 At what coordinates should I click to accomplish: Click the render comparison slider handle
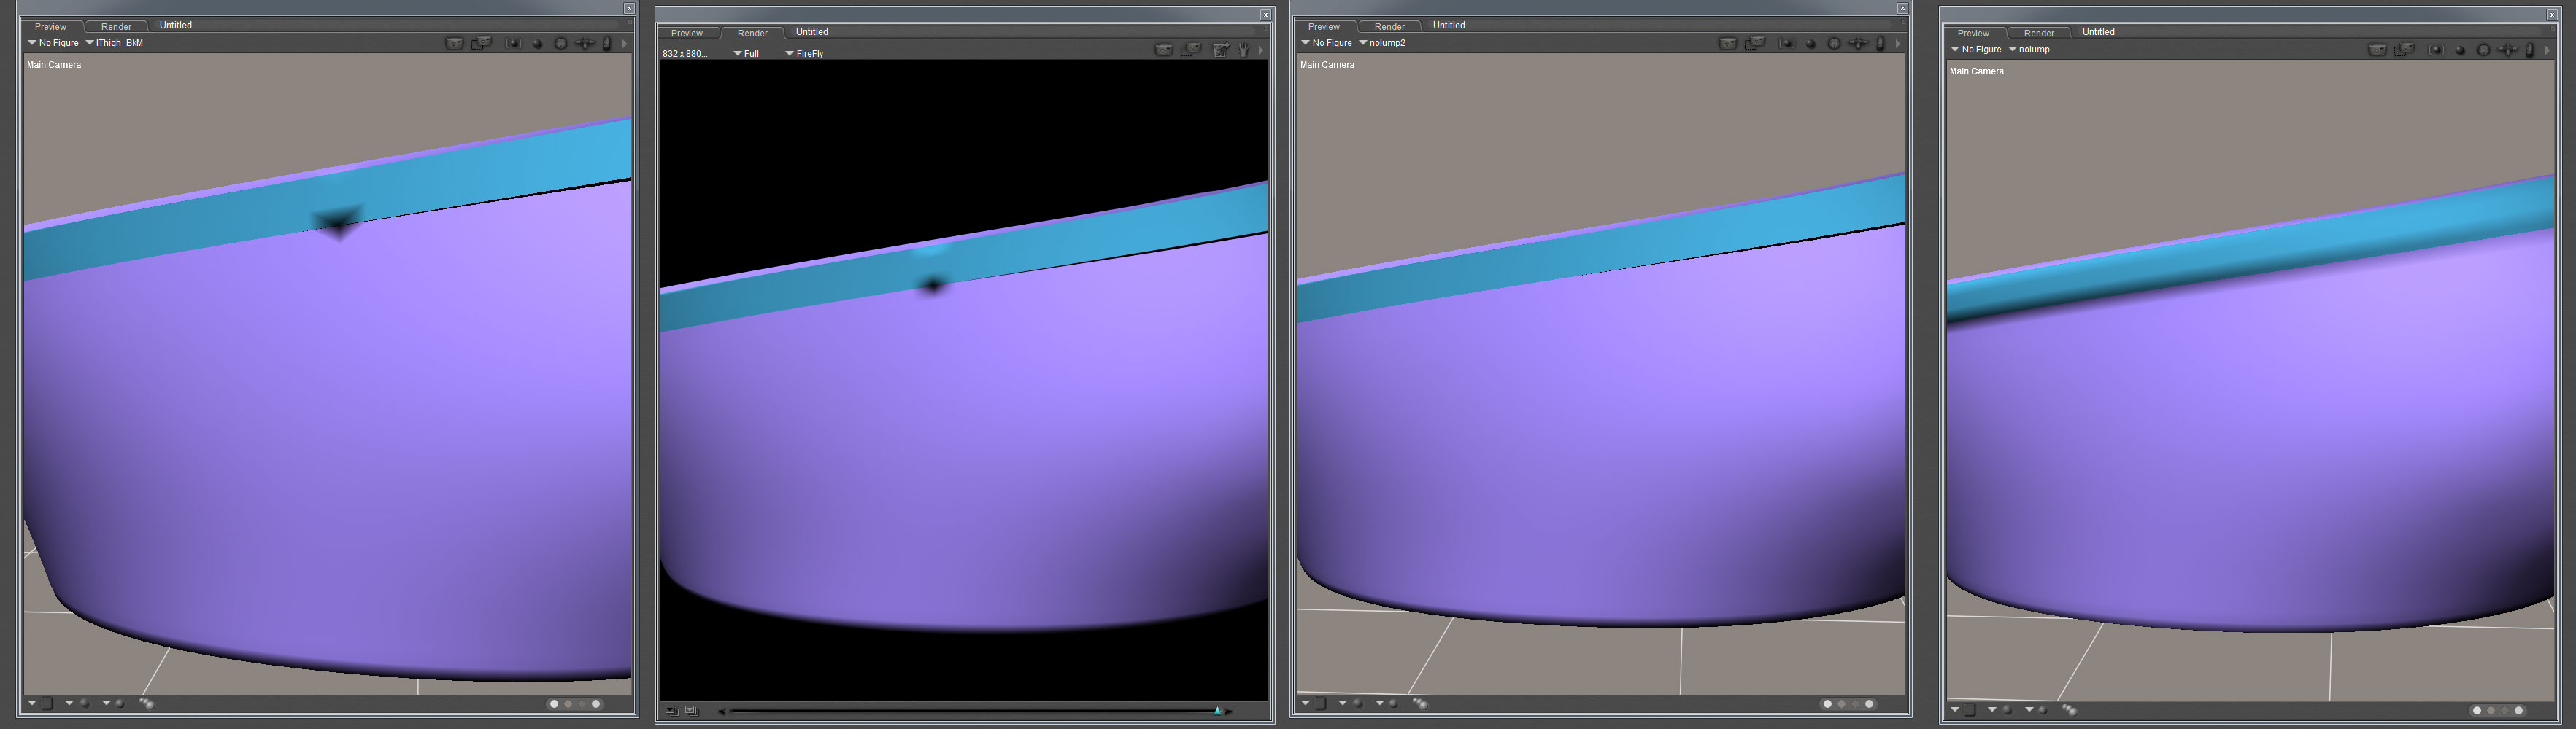tap(1217, 710)
